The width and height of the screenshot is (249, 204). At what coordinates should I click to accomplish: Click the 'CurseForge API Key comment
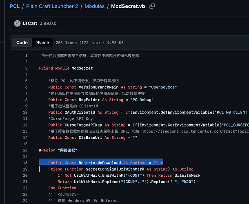tap(70, 119)
